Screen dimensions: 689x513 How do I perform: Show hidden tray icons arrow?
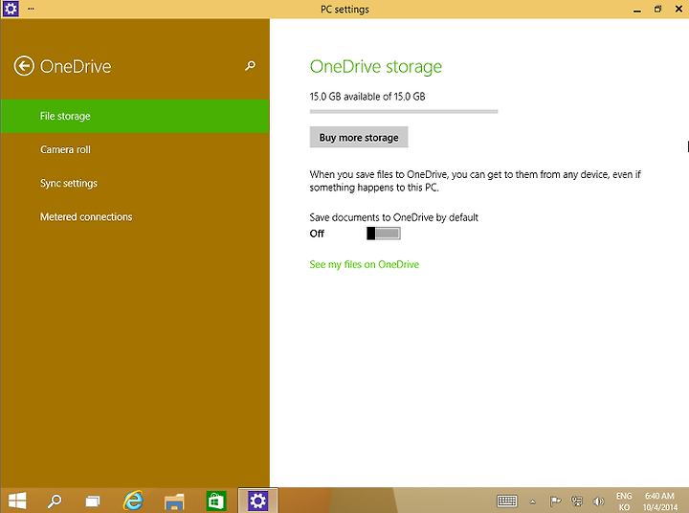click(533, 502)
